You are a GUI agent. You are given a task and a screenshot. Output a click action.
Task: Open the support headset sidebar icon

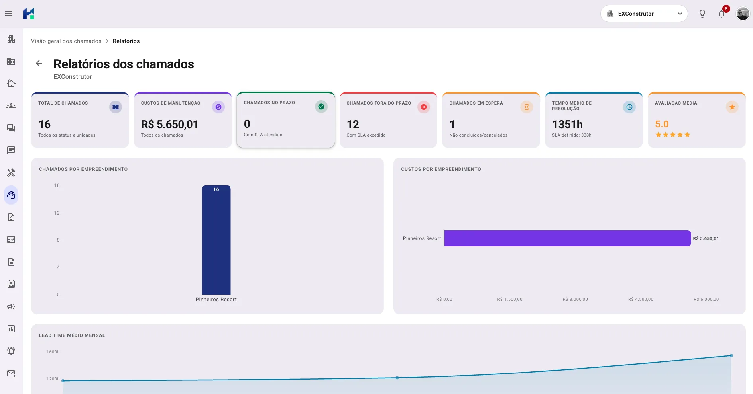point(11,195)
